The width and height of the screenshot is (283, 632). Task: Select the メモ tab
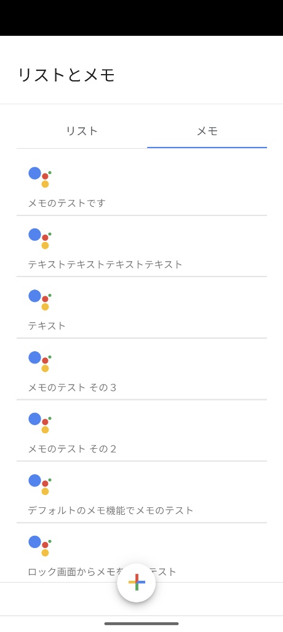[x=207, y=131]
